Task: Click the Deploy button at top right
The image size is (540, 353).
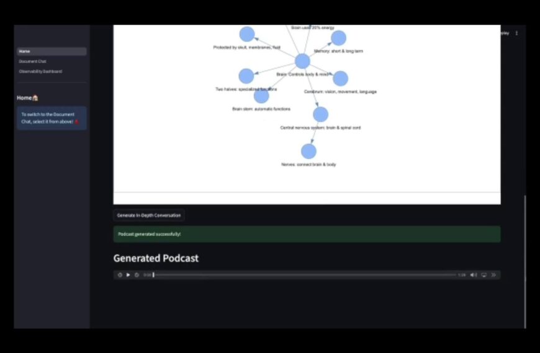Action: coord(505,33)
